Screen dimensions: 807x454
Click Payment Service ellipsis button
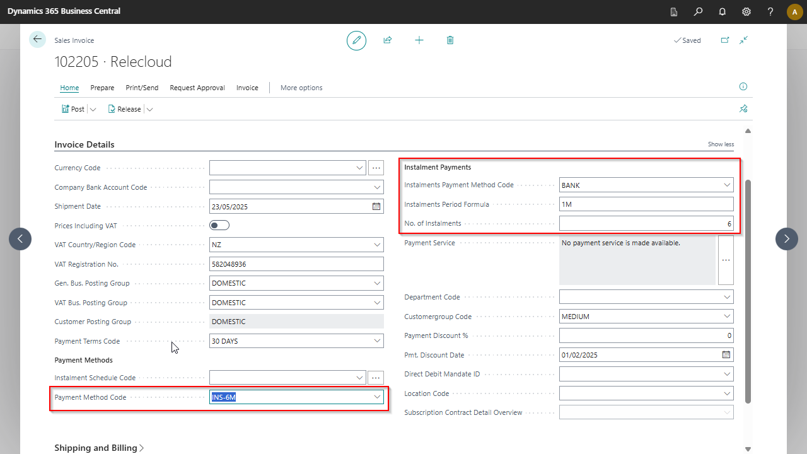726,260
